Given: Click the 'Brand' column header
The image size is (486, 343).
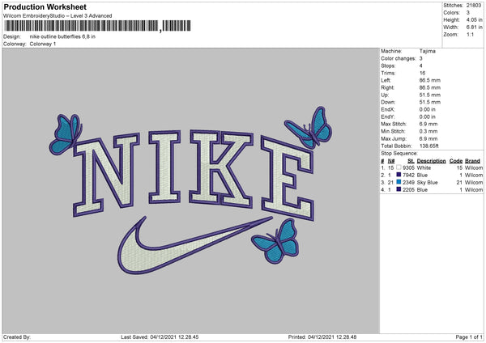Looking at the screenshot, I should point(473,161).
